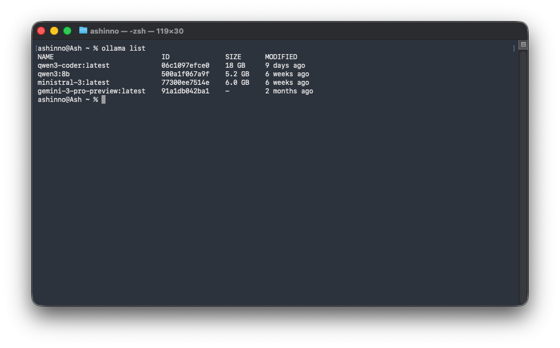560x348 pixels.
Task: Click the NAME column header
Action: tap(46, 57)
